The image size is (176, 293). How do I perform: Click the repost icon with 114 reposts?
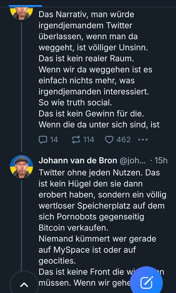point(76,140)
